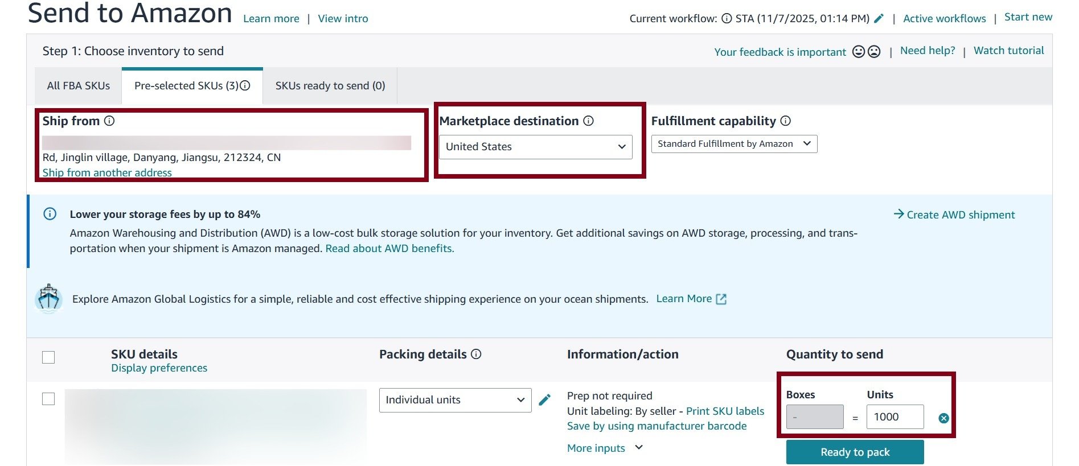Click the sad face feedback icon
The width and height of the screenshot is (1079, 466).
[874, 52]
